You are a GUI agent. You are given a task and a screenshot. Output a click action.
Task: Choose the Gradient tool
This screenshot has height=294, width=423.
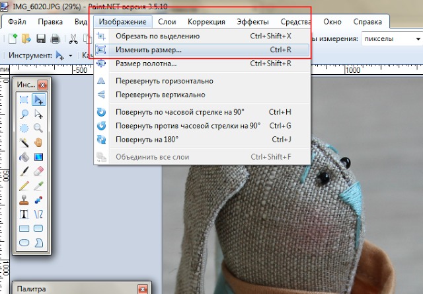click(38, 157)
